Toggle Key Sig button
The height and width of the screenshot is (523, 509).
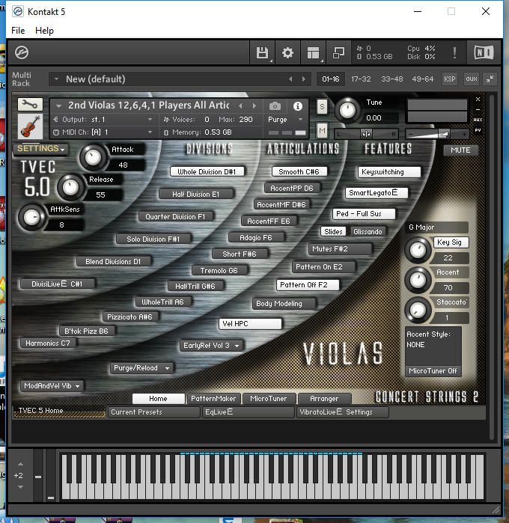point(451,242)
